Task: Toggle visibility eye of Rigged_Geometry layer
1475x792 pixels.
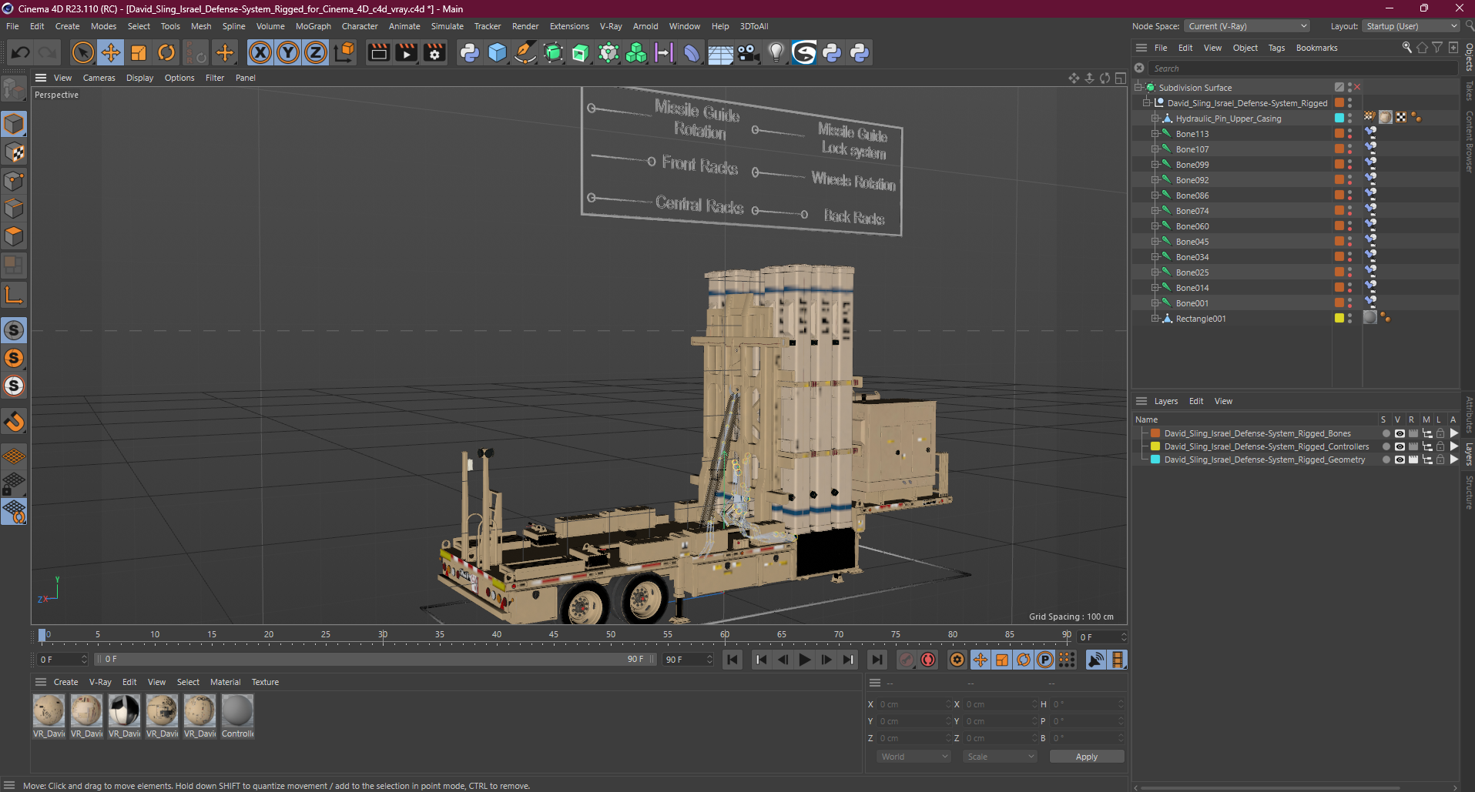Action: click(1400, 459)
